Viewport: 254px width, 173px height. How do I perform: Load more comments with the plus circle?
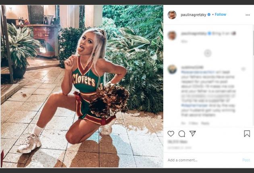pyautogui.click(x=207, y=53)
